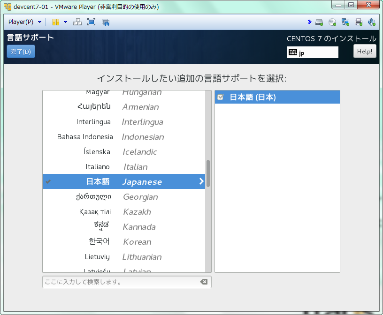Click the Unity mode toolbar icon

105,22
